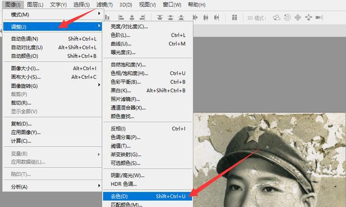
Task: Open 画布大小(S)... dialog
Action: click(x=52, y=77)
